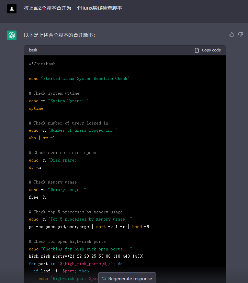The width and height of the screenshot is (248, 283).
Task: Click the Started Linux System Baseline Check line
Action: pyautogui.click(x=79, y=79)
